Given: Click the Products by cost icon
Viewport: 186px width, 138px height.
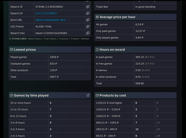Looking at the screenshot, I should pyautogui.click(x=97, y=95).
